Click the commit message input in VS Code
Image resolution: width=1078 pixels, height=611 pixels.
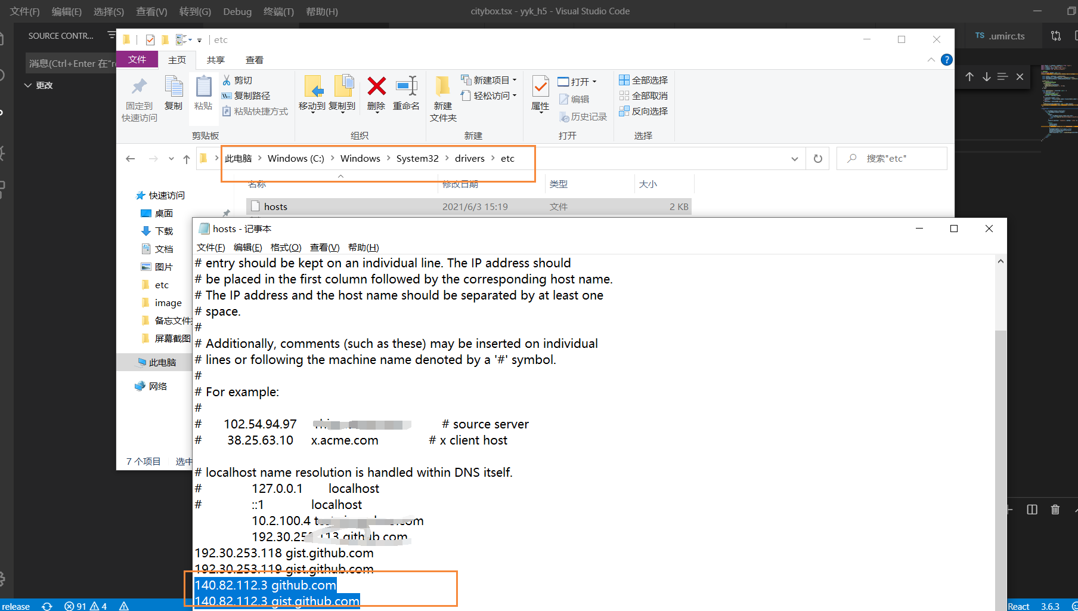(71, 63)
